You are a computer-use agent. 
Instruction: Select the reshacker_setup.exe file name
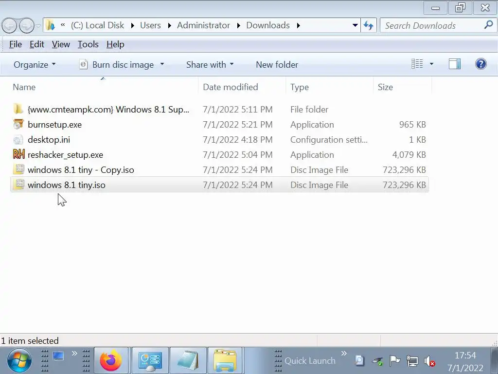[66, 154]
